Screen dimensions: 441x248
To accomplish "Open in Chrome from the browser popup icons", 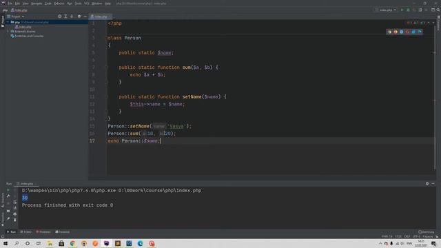I will click(x=389, y=32).
